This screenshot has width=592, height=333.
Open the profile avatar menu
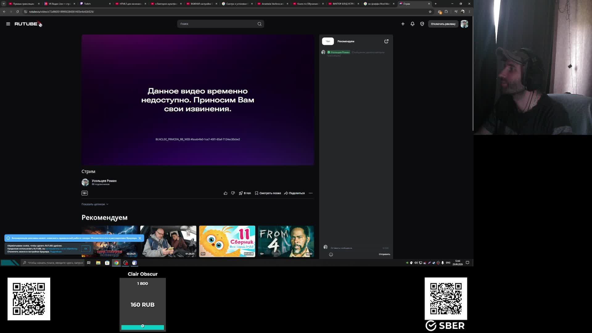coord(464,24)
